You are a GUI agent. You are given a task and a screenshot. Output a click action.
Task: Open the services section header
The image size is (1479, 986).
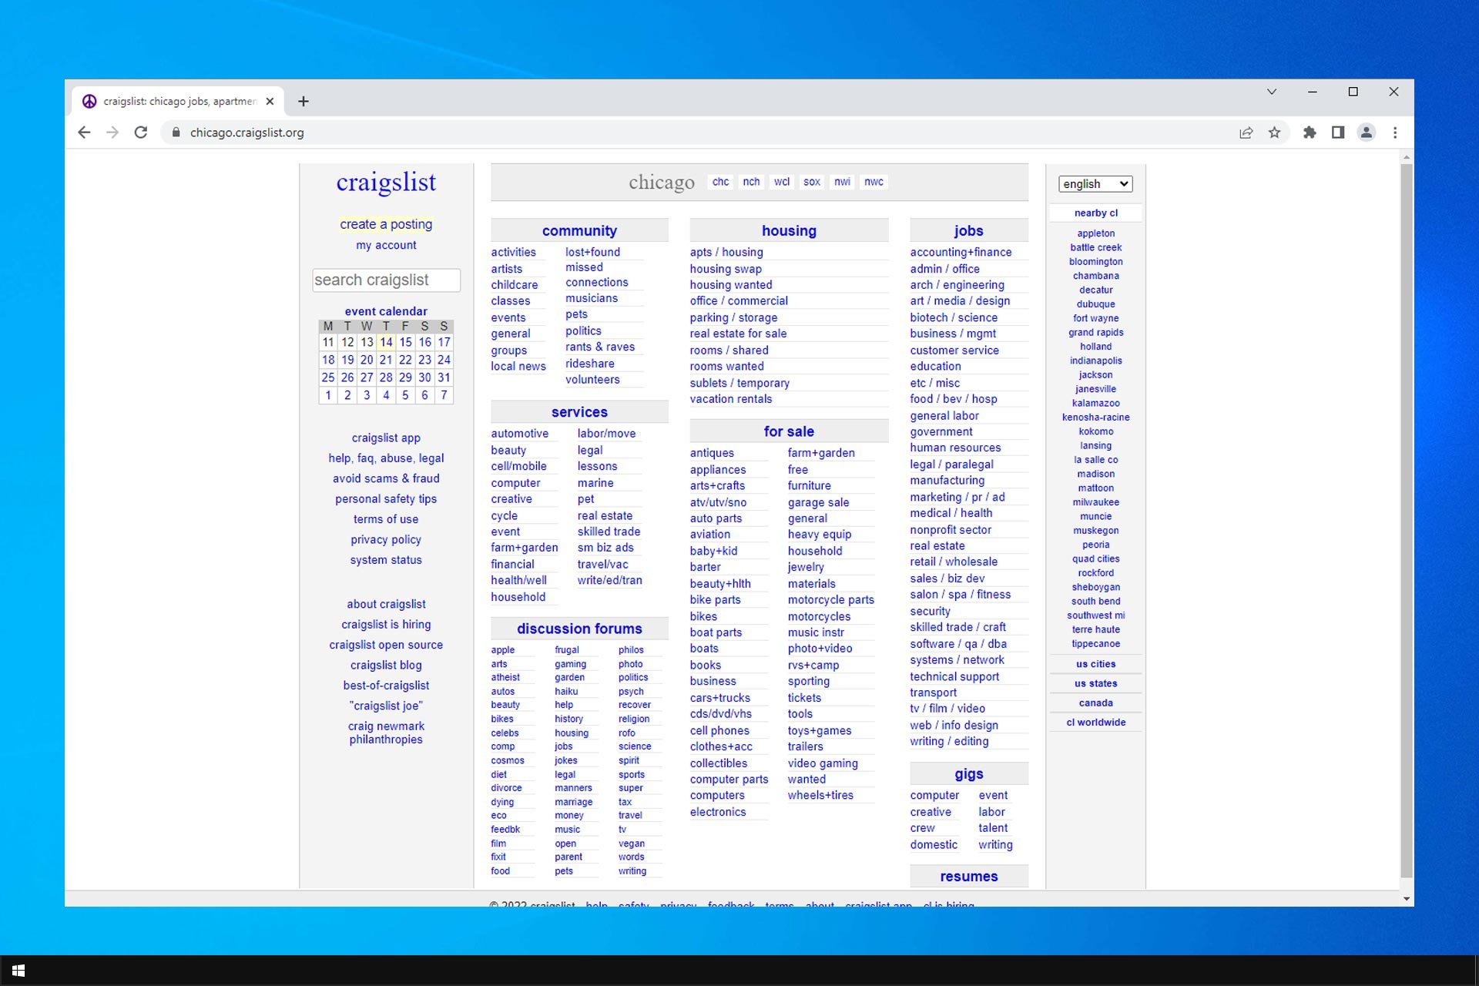(579, 412)
